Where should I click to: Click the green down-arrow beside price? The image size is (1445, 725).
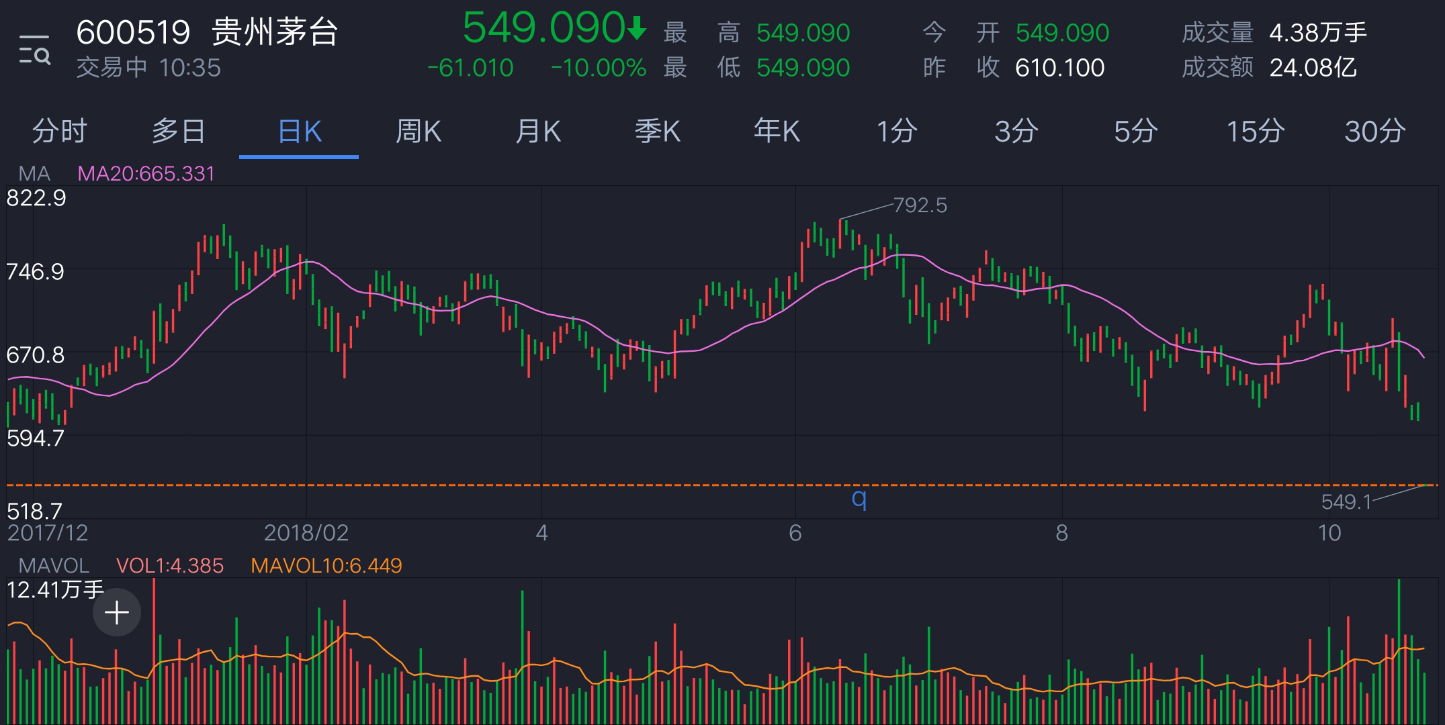coord(636,30)
